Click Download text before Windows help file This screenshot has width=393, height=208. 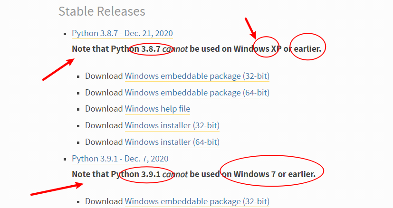coord(104,109)
